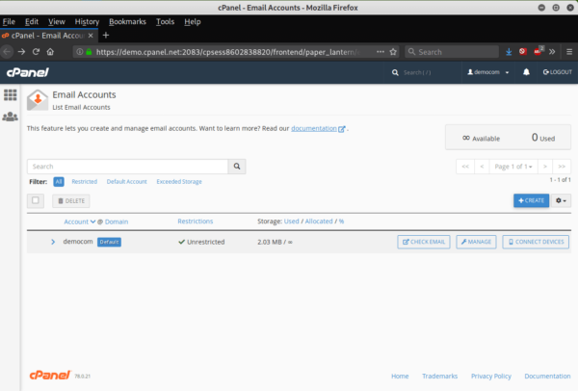578x391 pixels.
Task: Select the All filter
Action: 59,182
